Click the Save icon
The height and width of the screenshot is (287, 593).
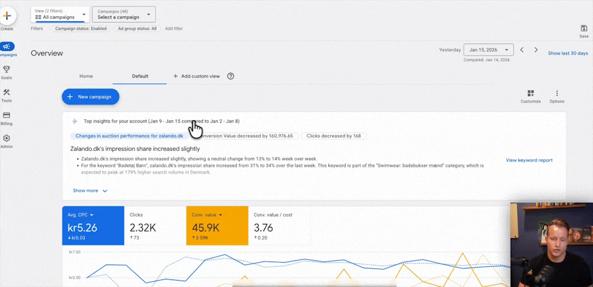tap(584, 29)
